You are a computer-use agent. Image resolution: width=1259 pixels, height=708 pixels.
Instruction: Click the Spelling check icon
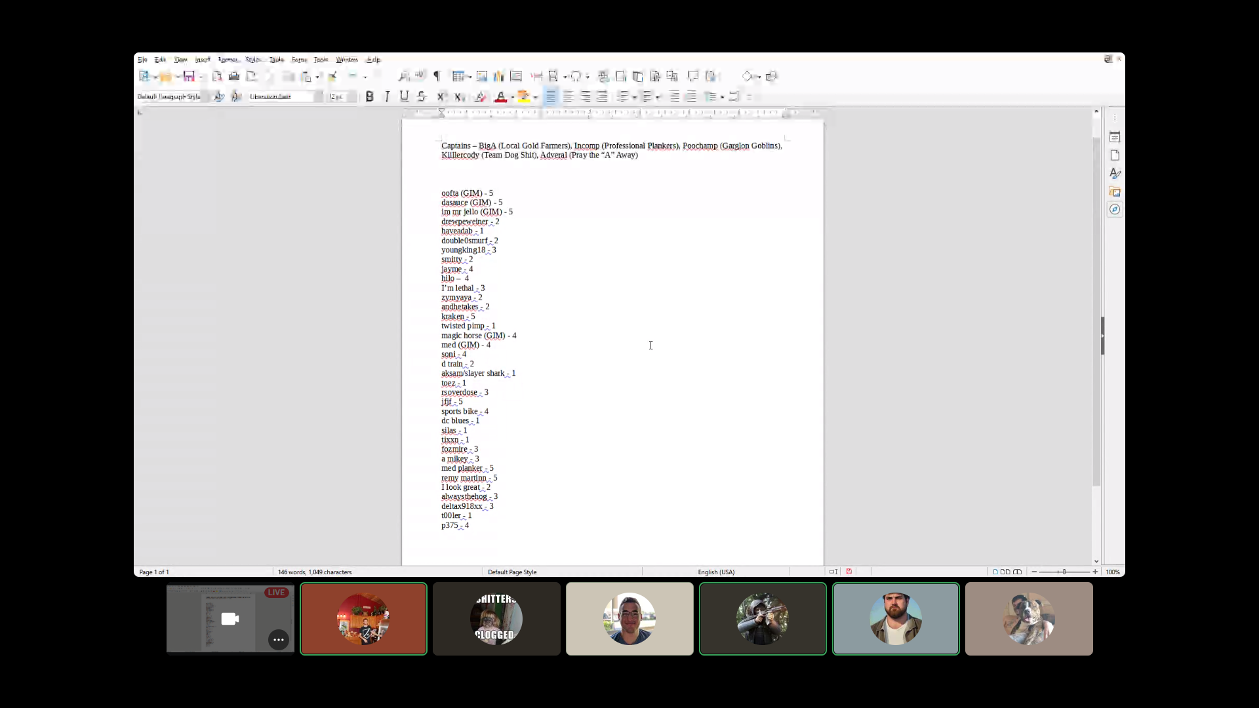(420, 76)
